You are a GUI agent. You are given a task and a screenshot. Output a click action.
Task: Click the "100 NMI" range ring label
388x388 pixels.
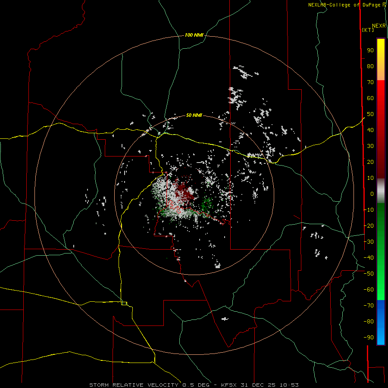194,35
